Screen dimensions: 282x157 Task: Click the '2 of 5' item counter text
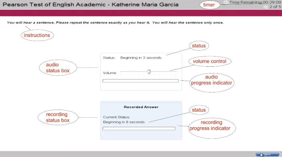point(275,7)
